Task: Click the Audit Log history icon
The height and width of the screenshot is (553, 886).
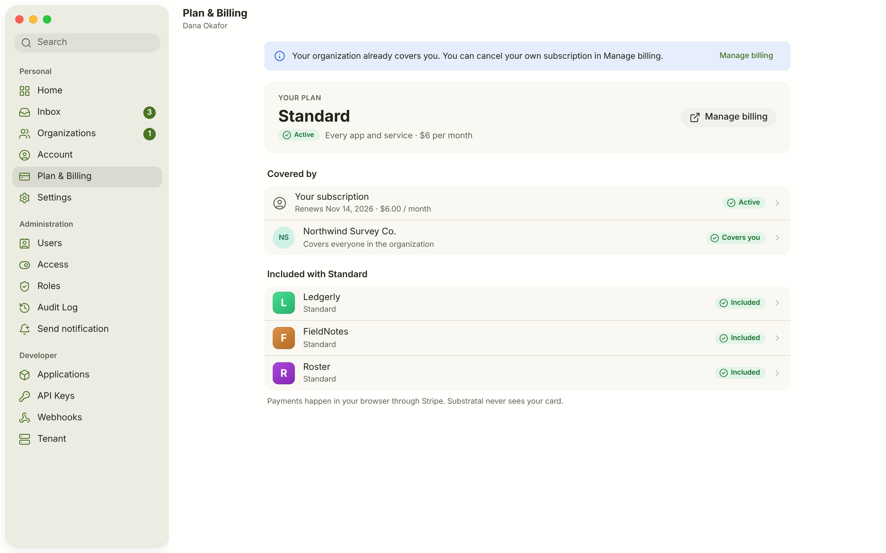Action: pos(25,308)
